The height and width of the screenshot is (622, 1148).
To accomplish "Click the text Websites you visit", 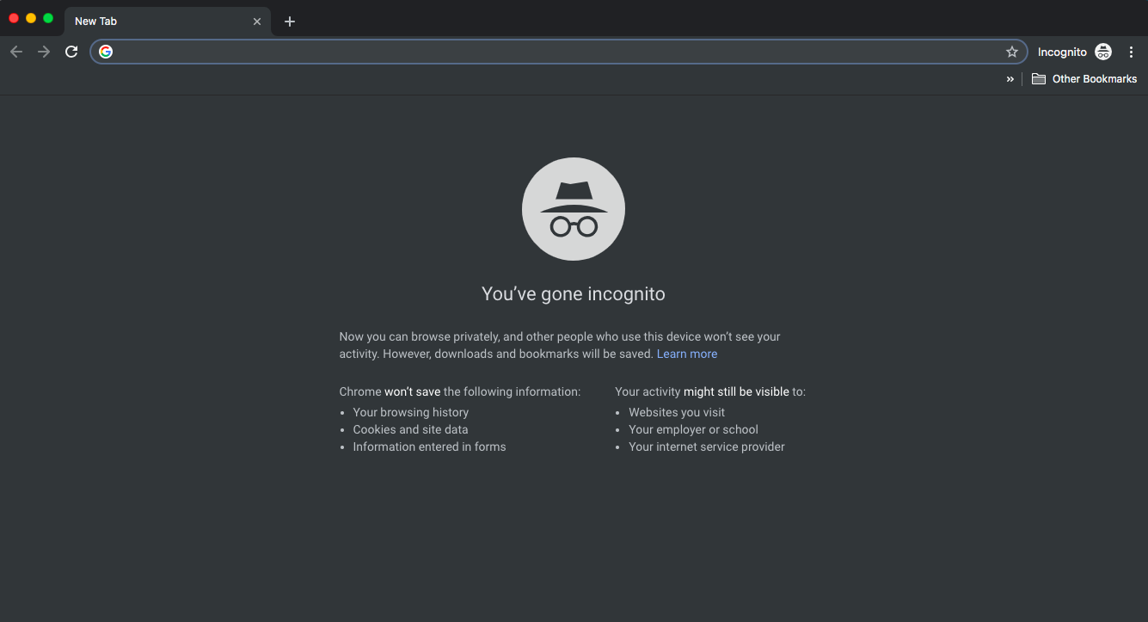I will [677, 412].
